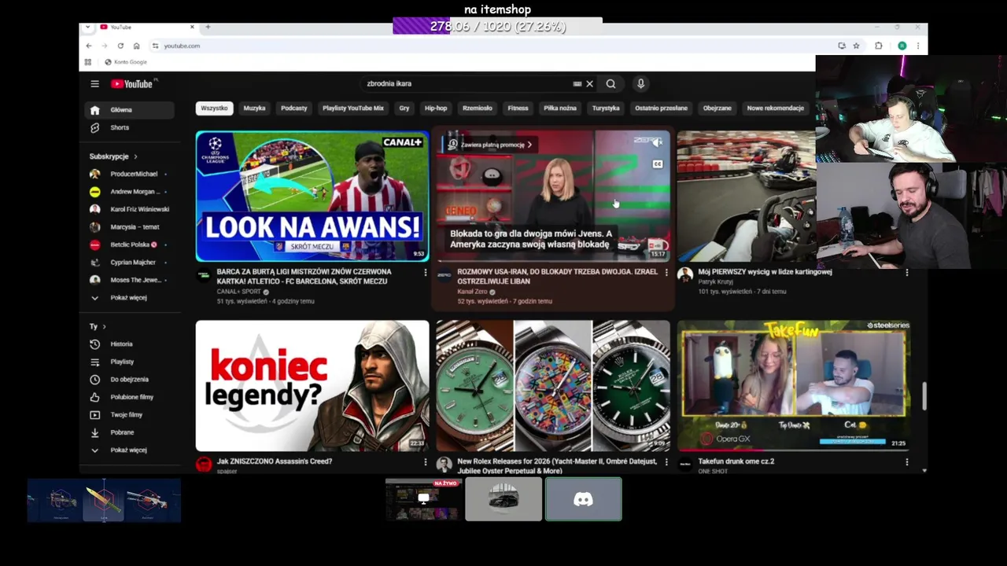Image resolution: width=1007 pixels, height=566 pixels.
Task: Open options menu for Takefun drunk ome video
Action: coord(907,462)
